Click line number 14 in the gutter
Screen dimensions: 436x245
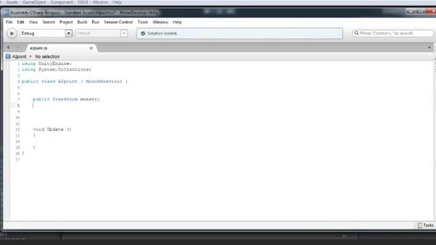pos(18,142)
